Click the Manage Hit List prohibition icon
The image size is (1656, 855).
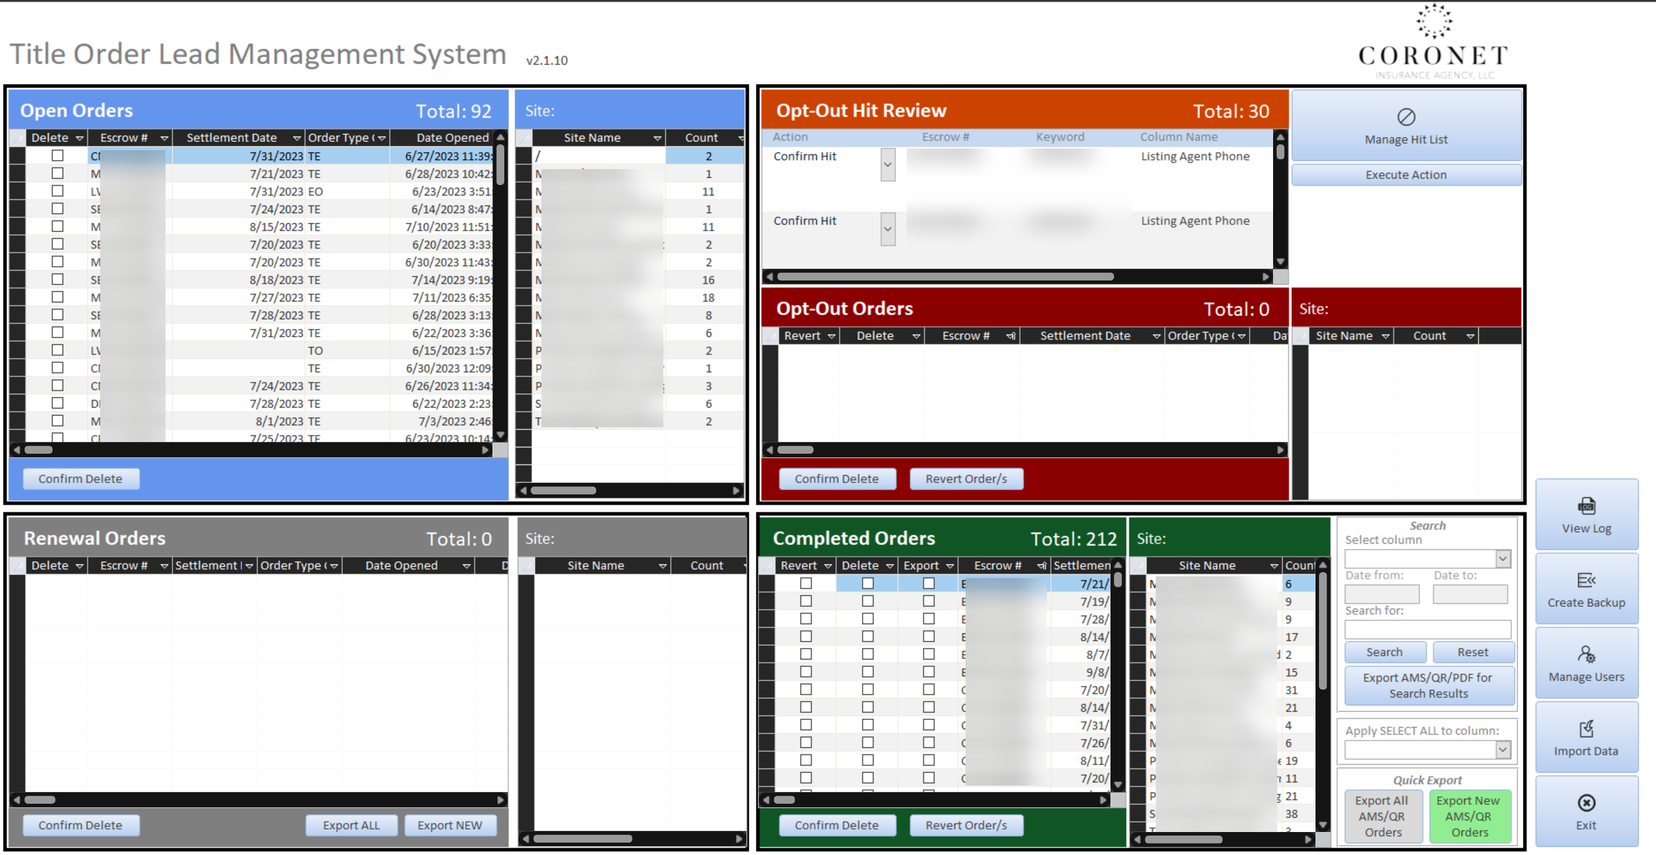tap(1406, 117)
